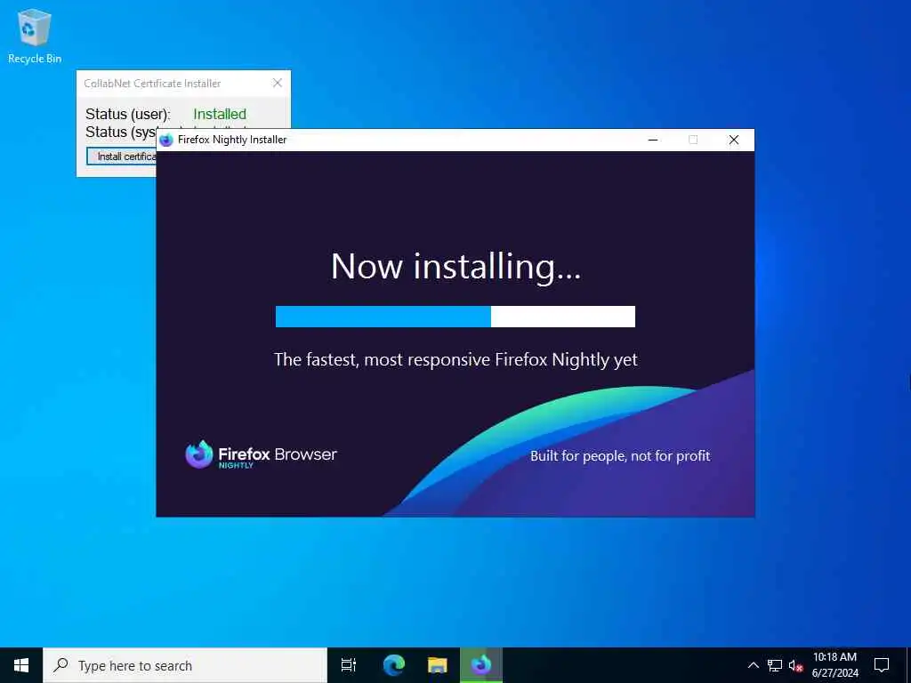Open File Explorer from the taskbar

(x=438, y=665)
